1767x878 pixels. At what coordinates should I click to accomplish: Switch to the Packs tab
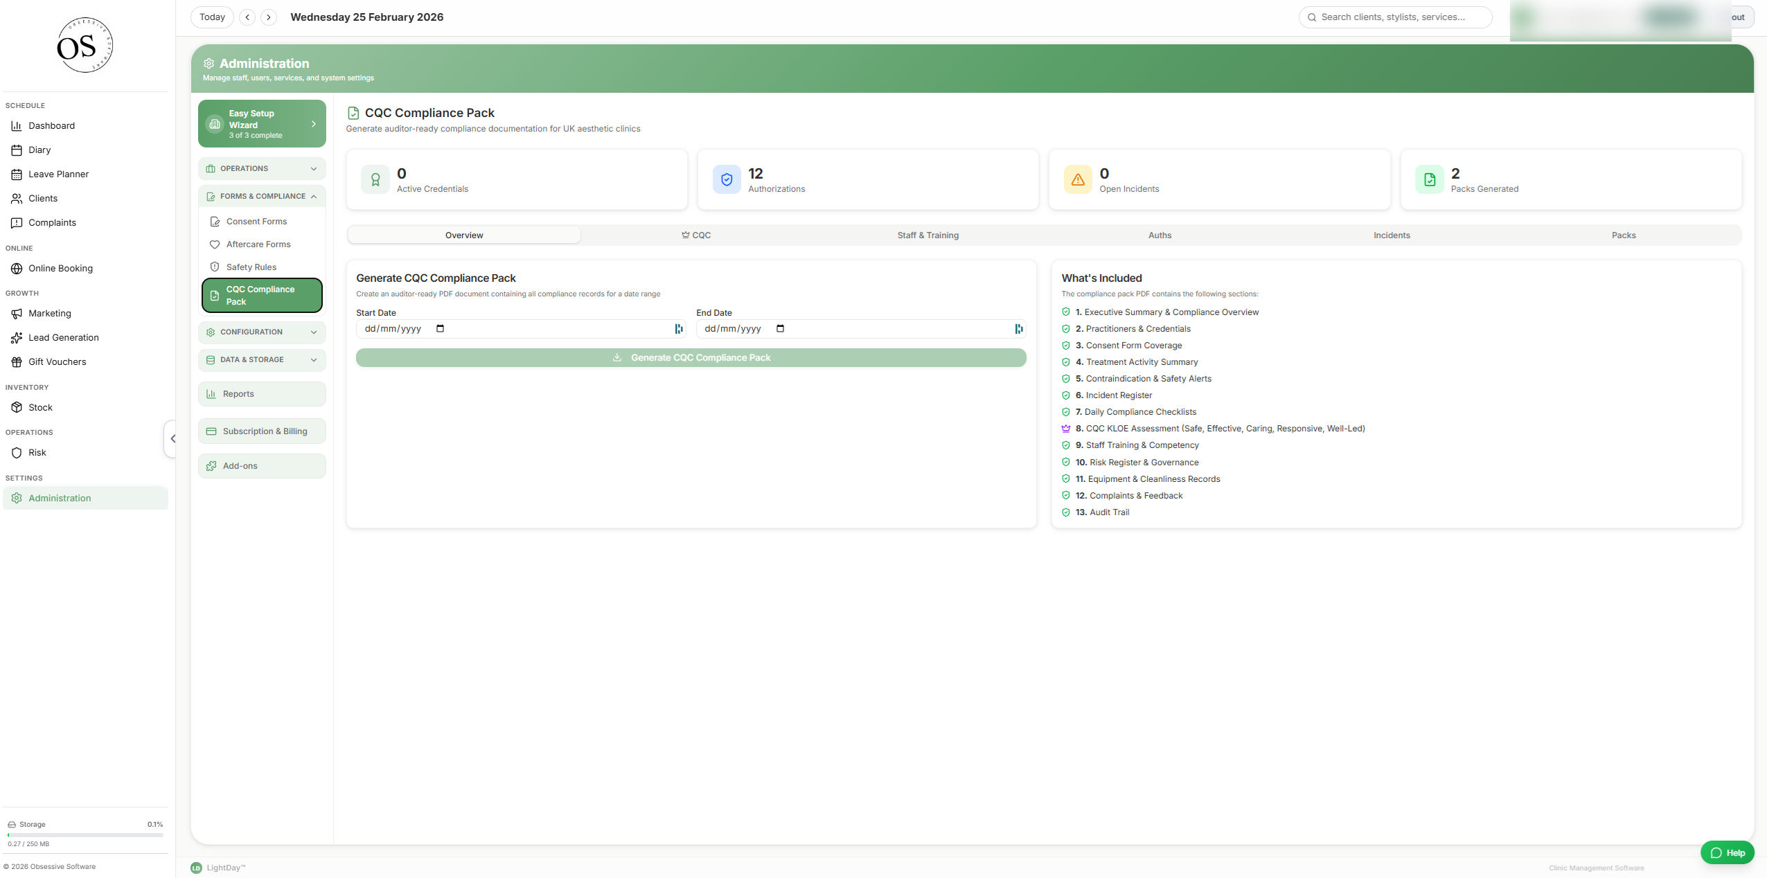1624,235
